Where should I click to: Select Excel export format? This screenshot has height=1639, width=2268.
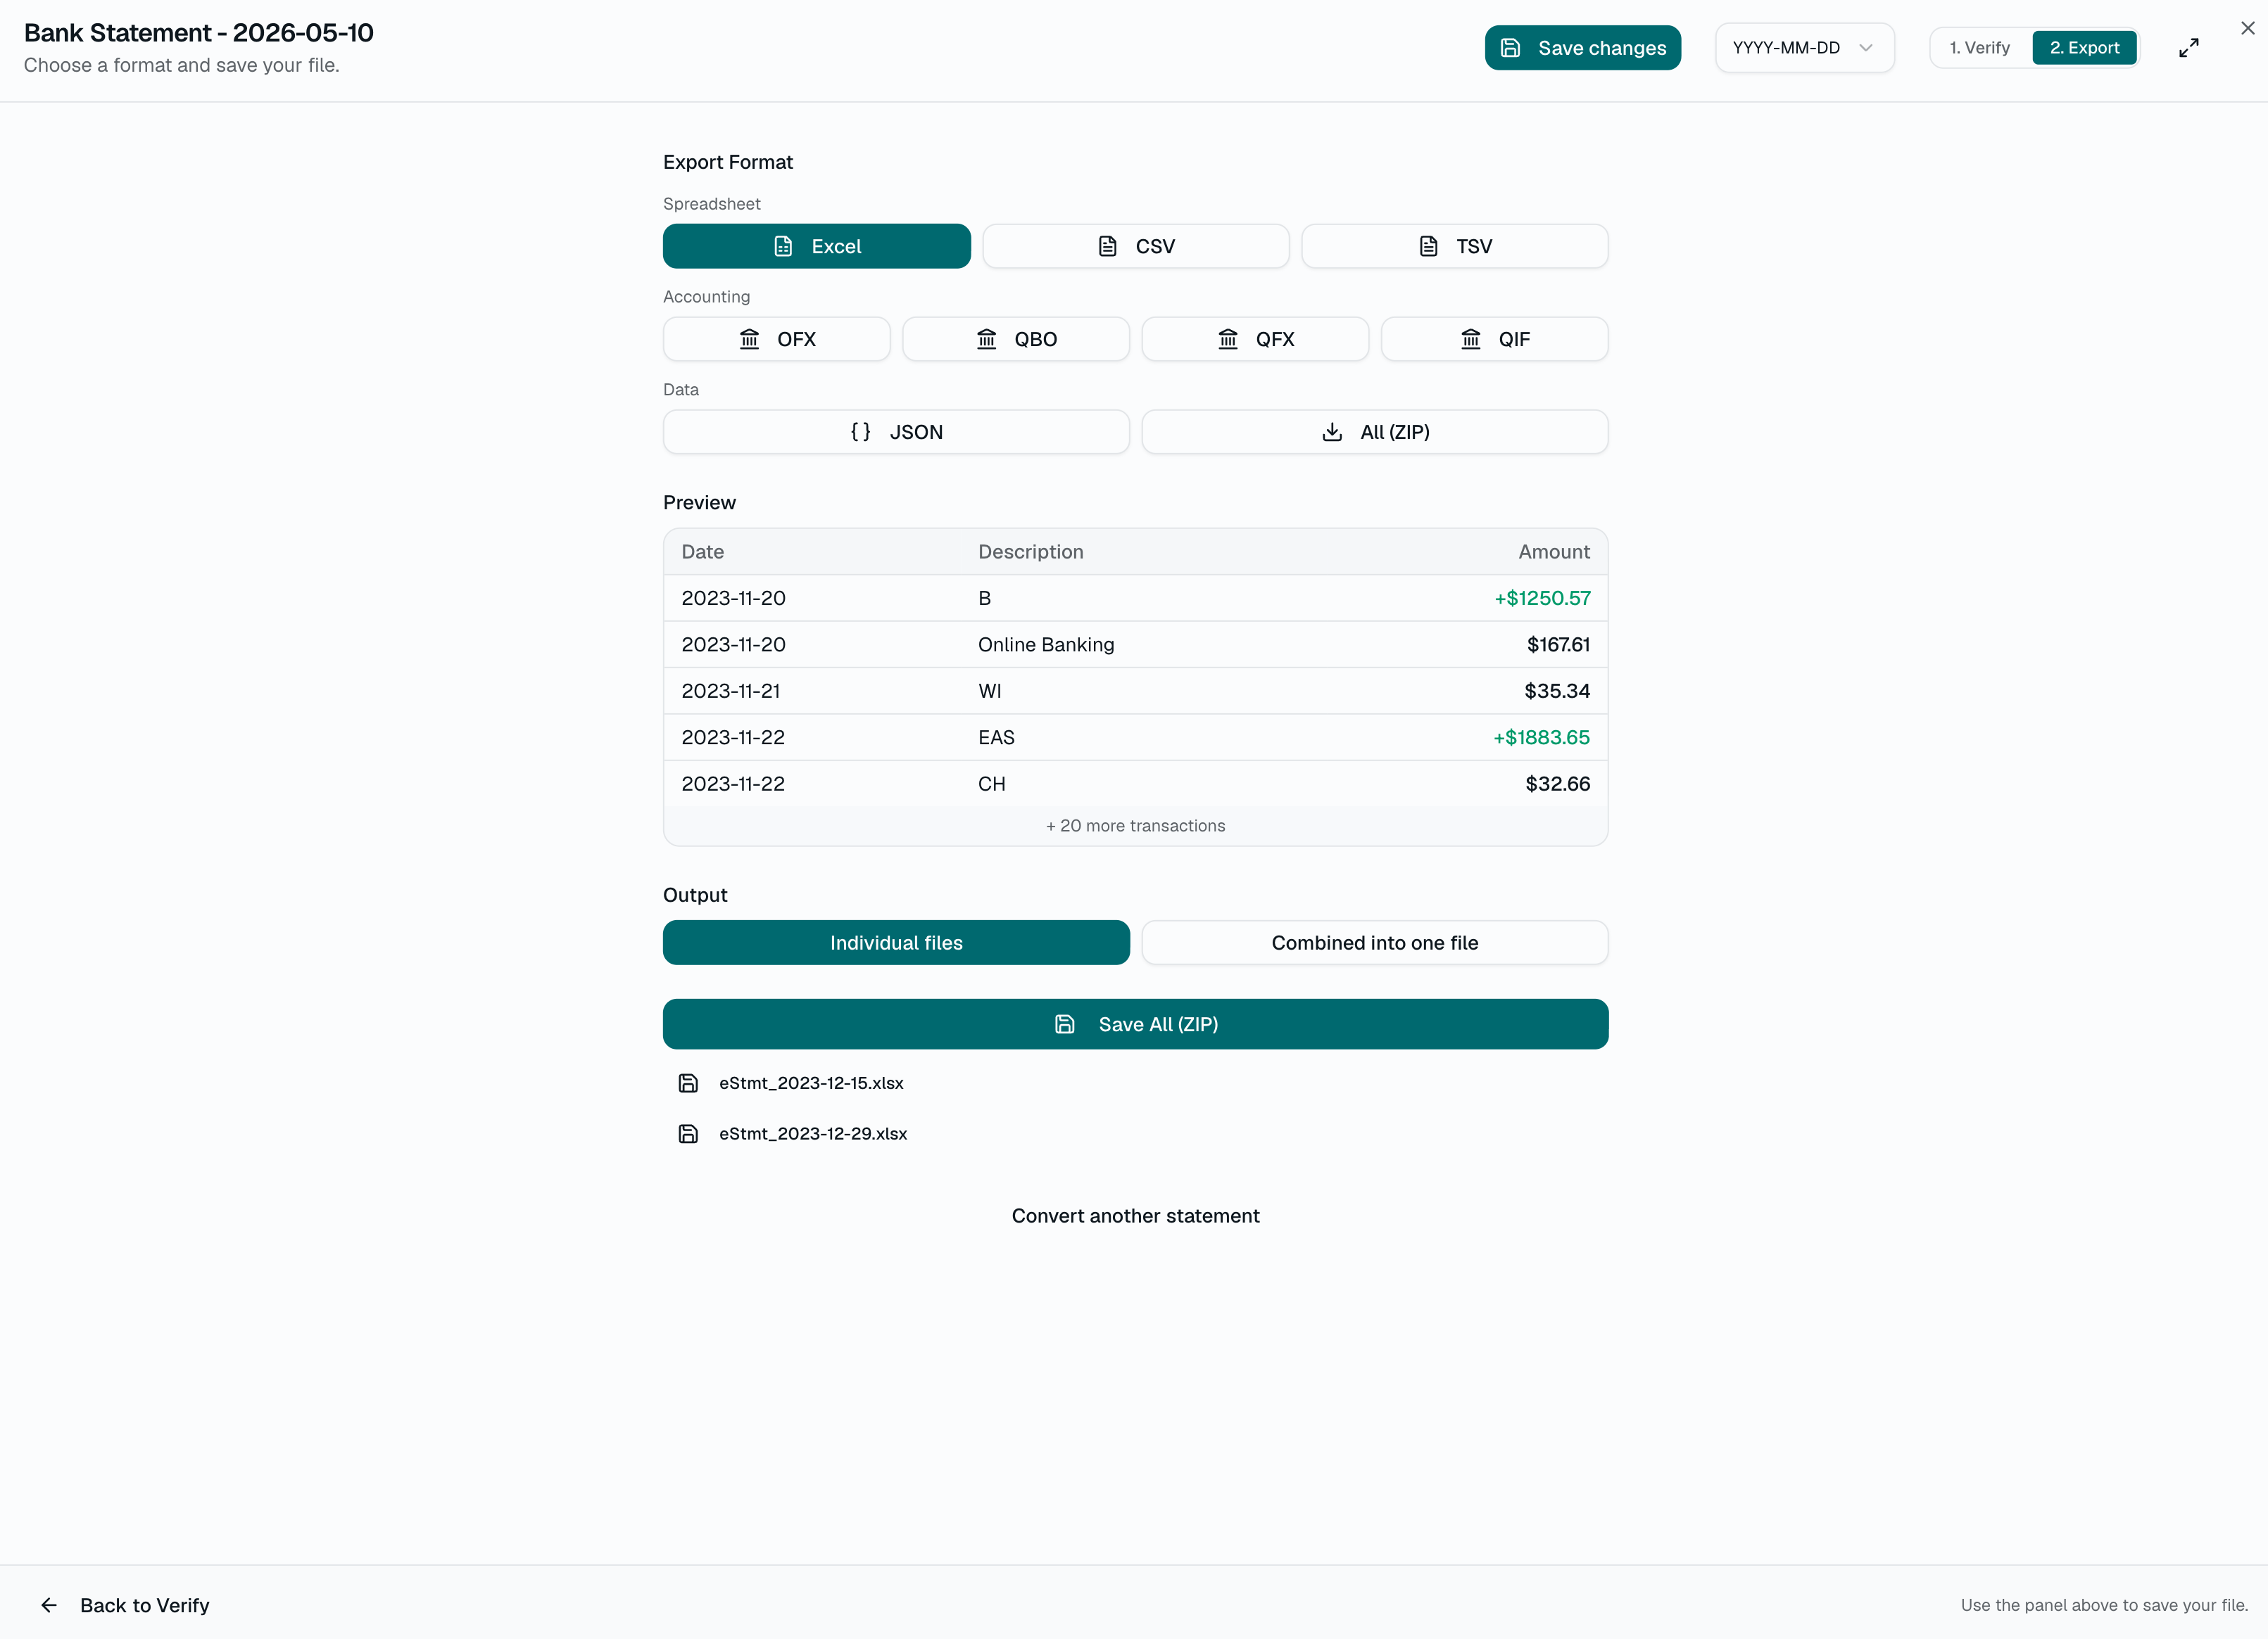click(816, 246)
